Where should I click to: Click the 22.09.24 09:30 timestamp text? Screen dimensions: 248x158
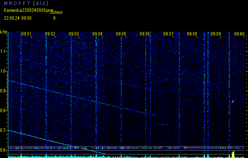pyautogui.click(x=18, y=18)
